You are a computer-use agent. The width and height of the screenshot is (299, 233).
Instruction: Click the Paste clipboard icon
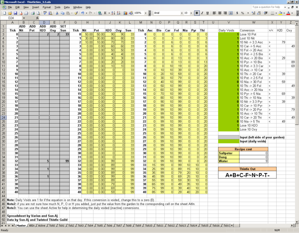(68, 13)
